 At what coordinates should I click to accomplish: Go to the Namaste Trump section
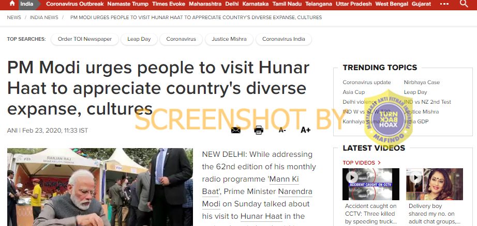[128, 4]
